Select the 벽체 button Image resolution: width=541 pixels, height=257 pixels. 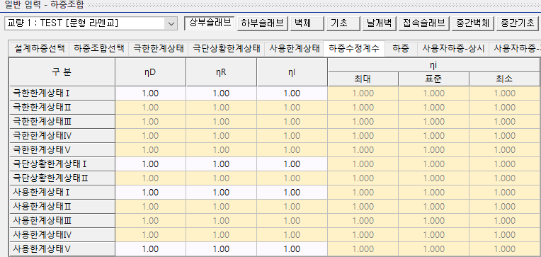point(307,23)
